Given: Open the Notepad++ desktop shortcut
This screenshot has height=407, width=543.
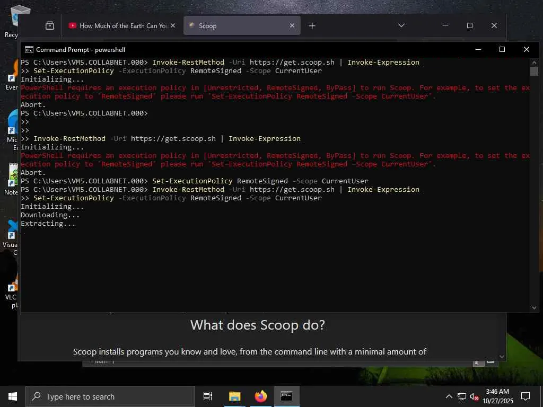Looking at the screenshot, I should (12, 179).
